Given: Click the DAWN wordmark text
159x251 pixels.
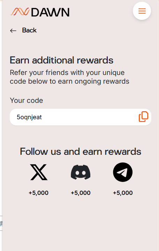Looking at the screenshot, I should point(50,12).
